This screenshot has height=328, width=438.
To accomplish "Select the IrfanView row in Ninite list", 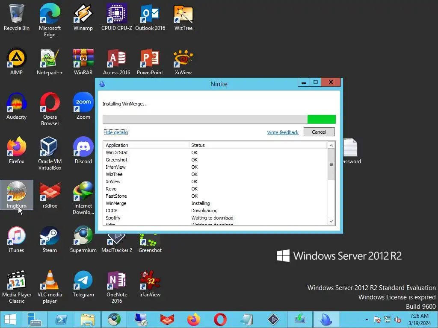I will pyautogui.click(x=215, y=167).
